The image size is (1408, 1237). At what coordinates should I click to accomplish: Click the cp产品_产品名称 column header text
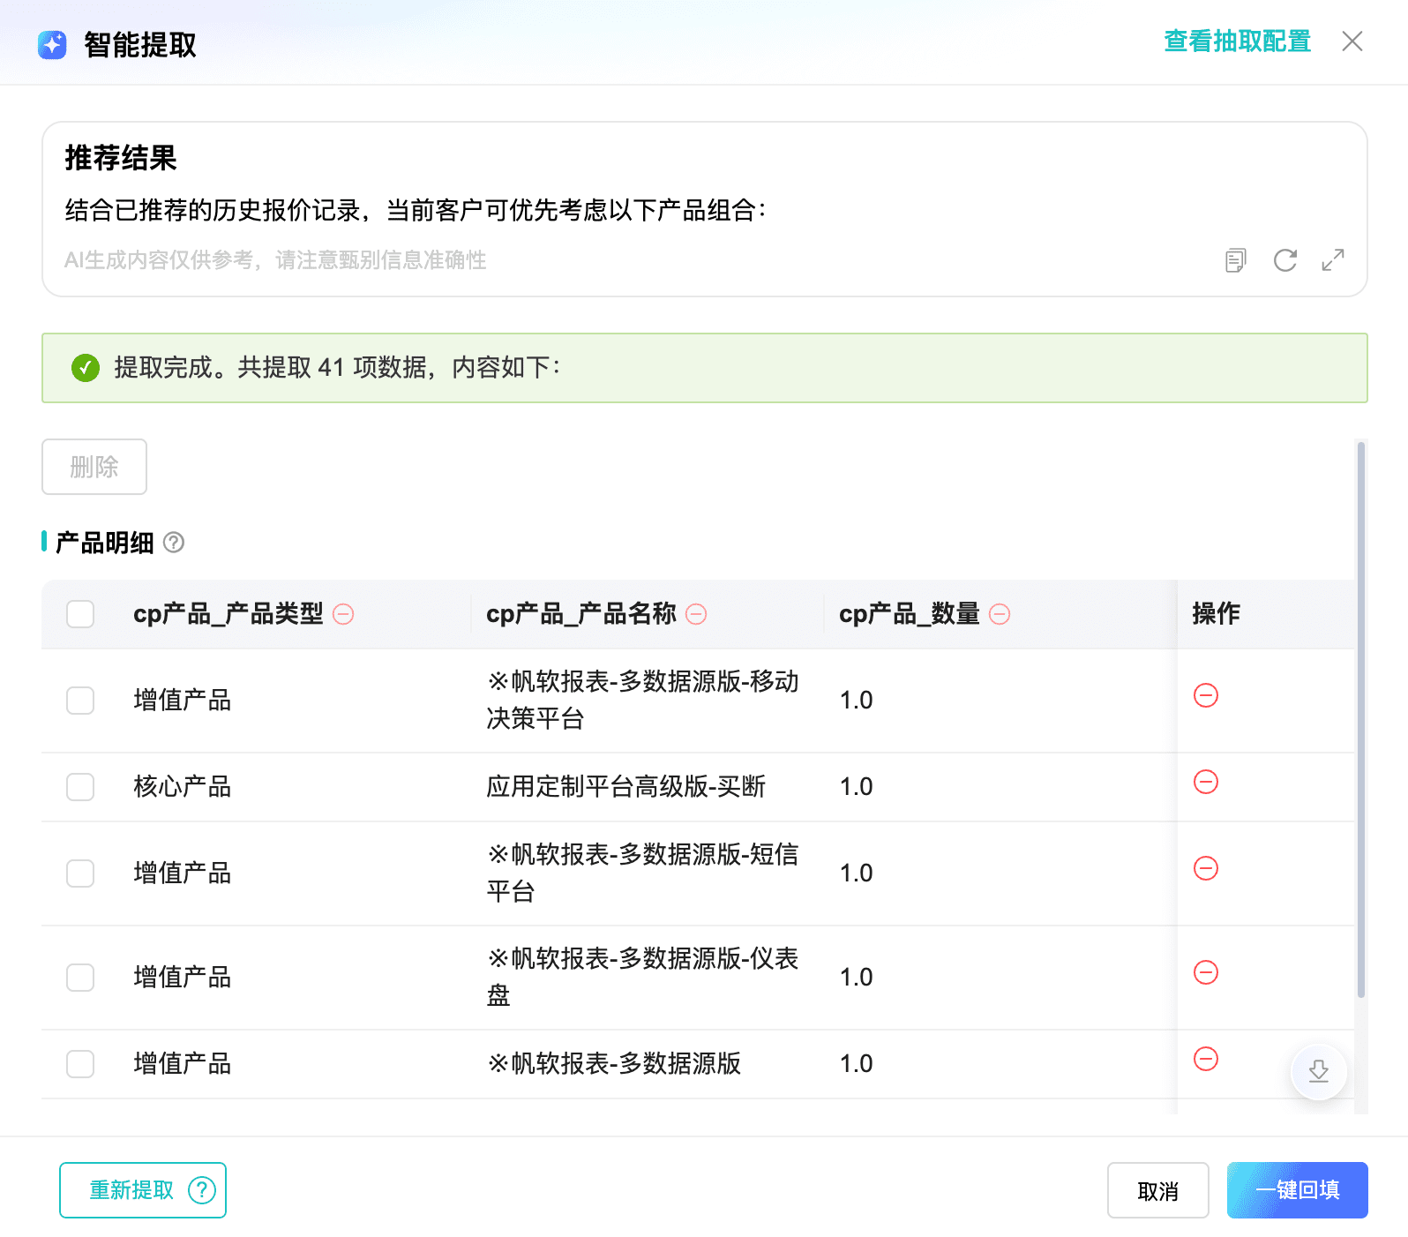pos(581,614)
